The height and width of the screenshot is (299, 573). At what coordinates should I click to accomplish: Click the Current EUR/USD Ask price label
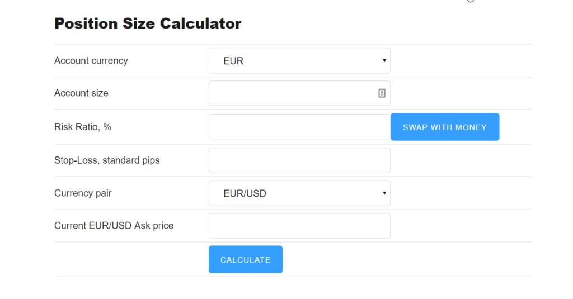click(x=114, y=226)
